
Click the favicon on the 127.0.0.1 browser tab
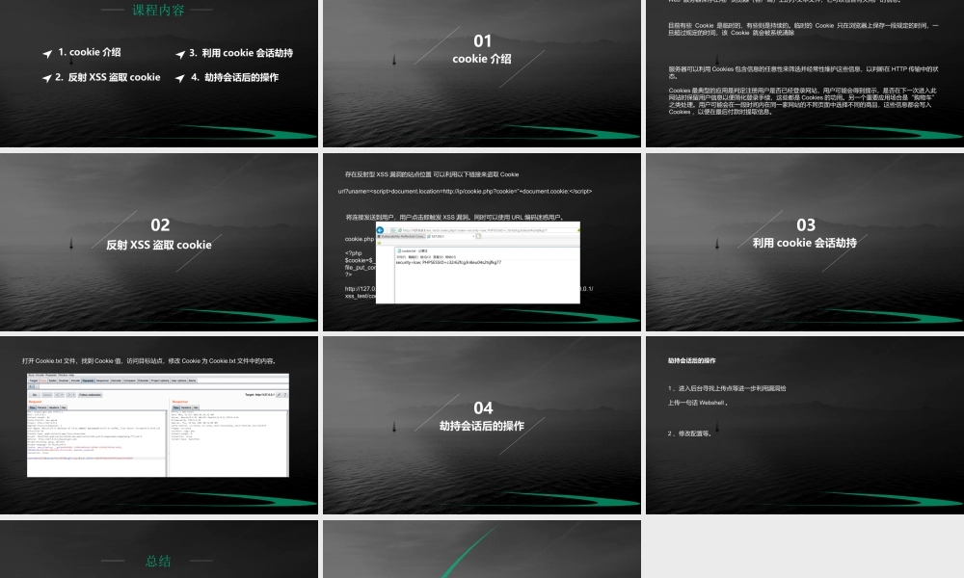click(430, 237)
